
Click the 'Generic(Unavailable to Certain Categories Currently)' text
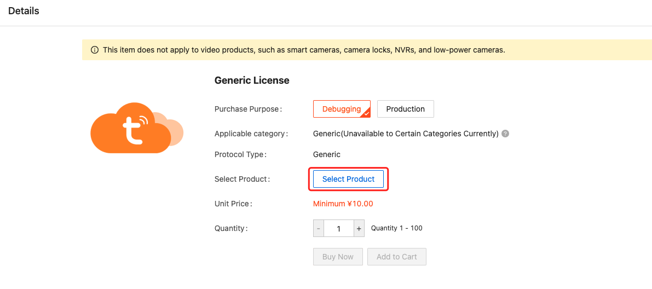405,134
